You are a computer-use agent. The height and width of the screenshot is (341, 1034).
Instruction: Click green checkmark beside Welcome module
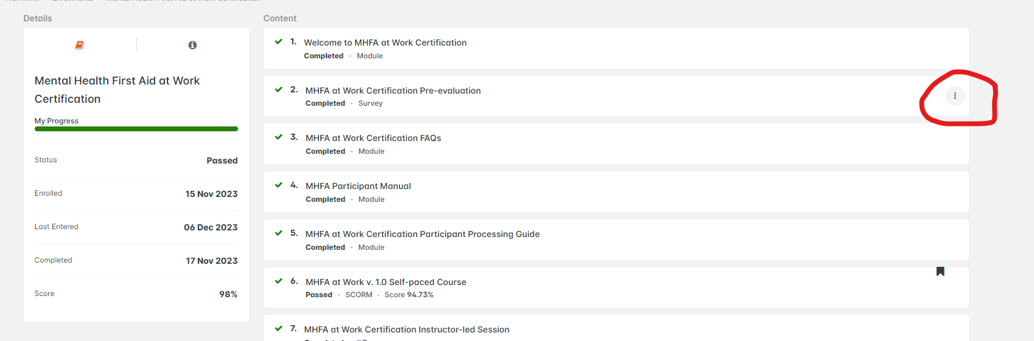(x=279, y=42)
